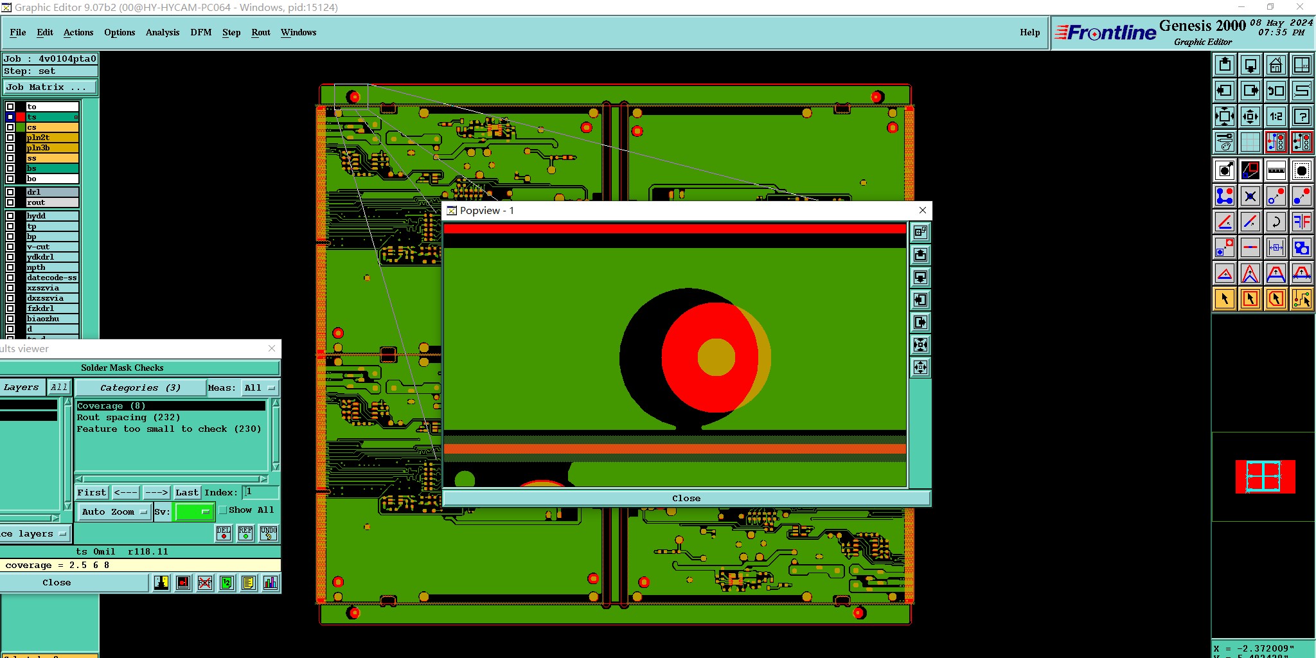
Task: Click the Categories (3) header button
Action: (x=140, y=388)
